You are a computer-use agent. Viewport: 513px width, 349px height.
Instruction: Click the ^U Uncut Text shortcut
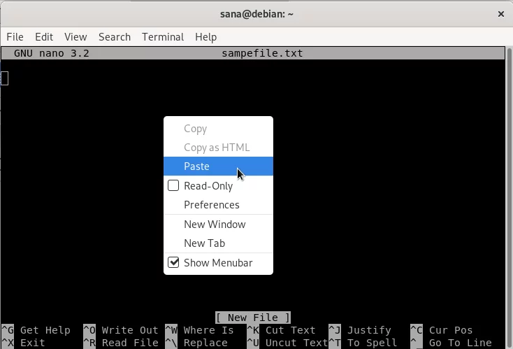pos(287,343)
